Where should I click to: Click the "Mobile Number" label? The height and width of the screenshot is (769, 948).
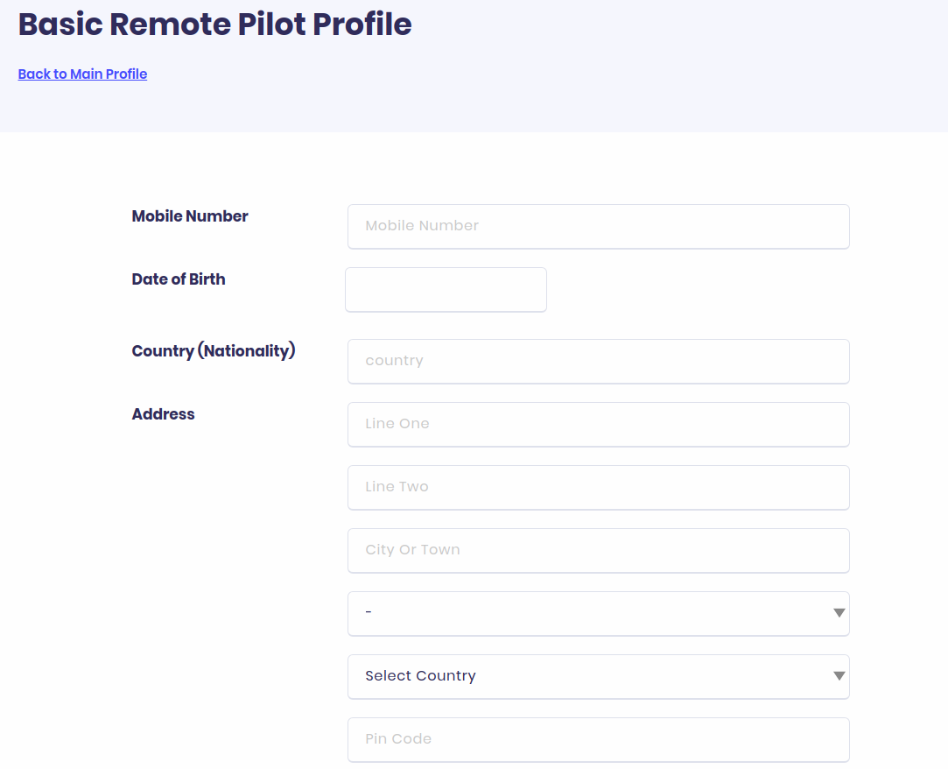[190, 215]
